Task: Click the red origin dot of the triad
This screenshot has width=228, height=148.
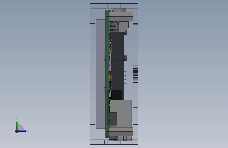Action: (x=16, y=131)
